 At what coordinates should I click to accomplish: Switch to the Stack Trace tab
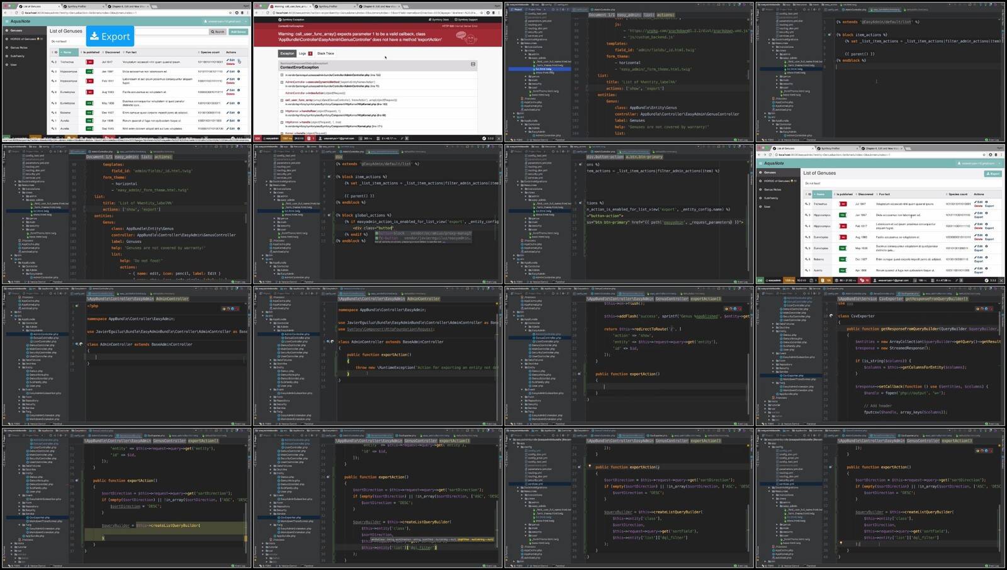pyautogui.click(x=325, y=53)
